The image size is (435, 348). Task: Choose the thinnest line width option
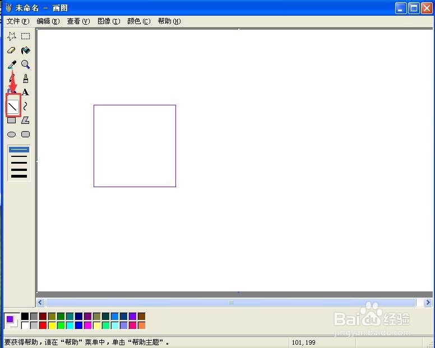19,150
